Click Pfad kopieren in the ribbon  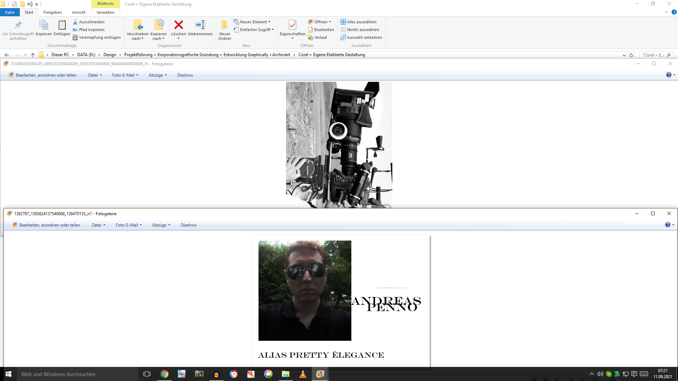coord(89,30)
